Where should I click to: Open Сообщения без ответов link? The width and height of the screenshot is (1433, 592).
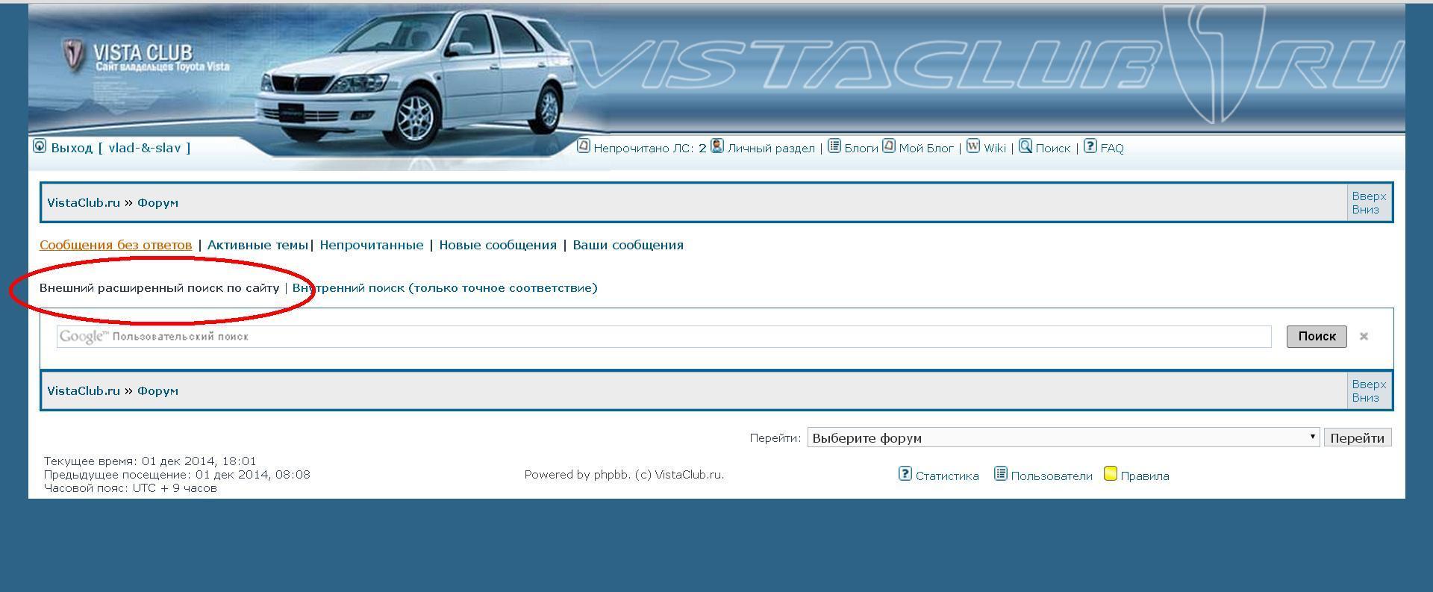coord(116,245)
